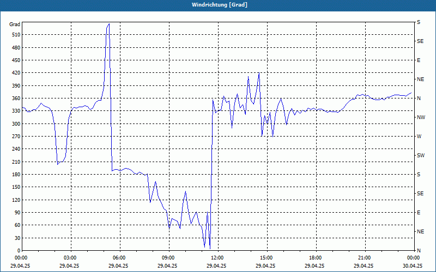Viewport: 436px width, 272px height.
Task: Click the NE compass label beside the 390 gridline
Action: point(420,79)
